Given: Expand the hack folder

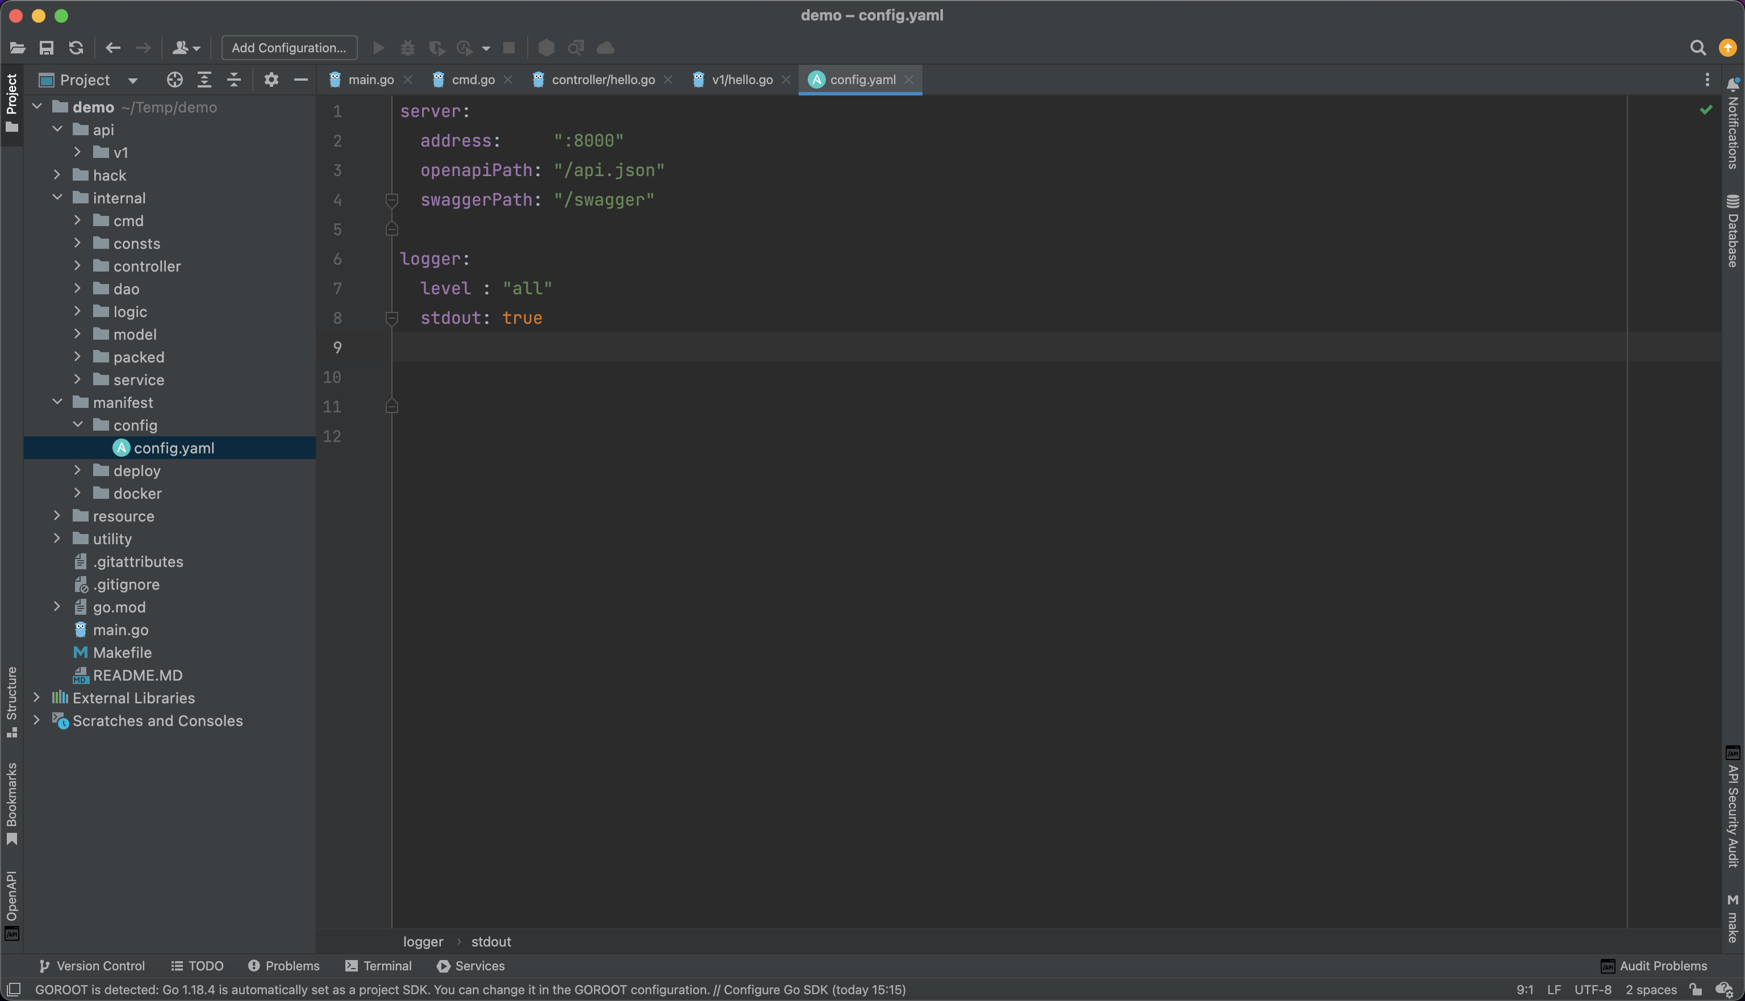Looking at the screenshot, I should pos(57,176).
